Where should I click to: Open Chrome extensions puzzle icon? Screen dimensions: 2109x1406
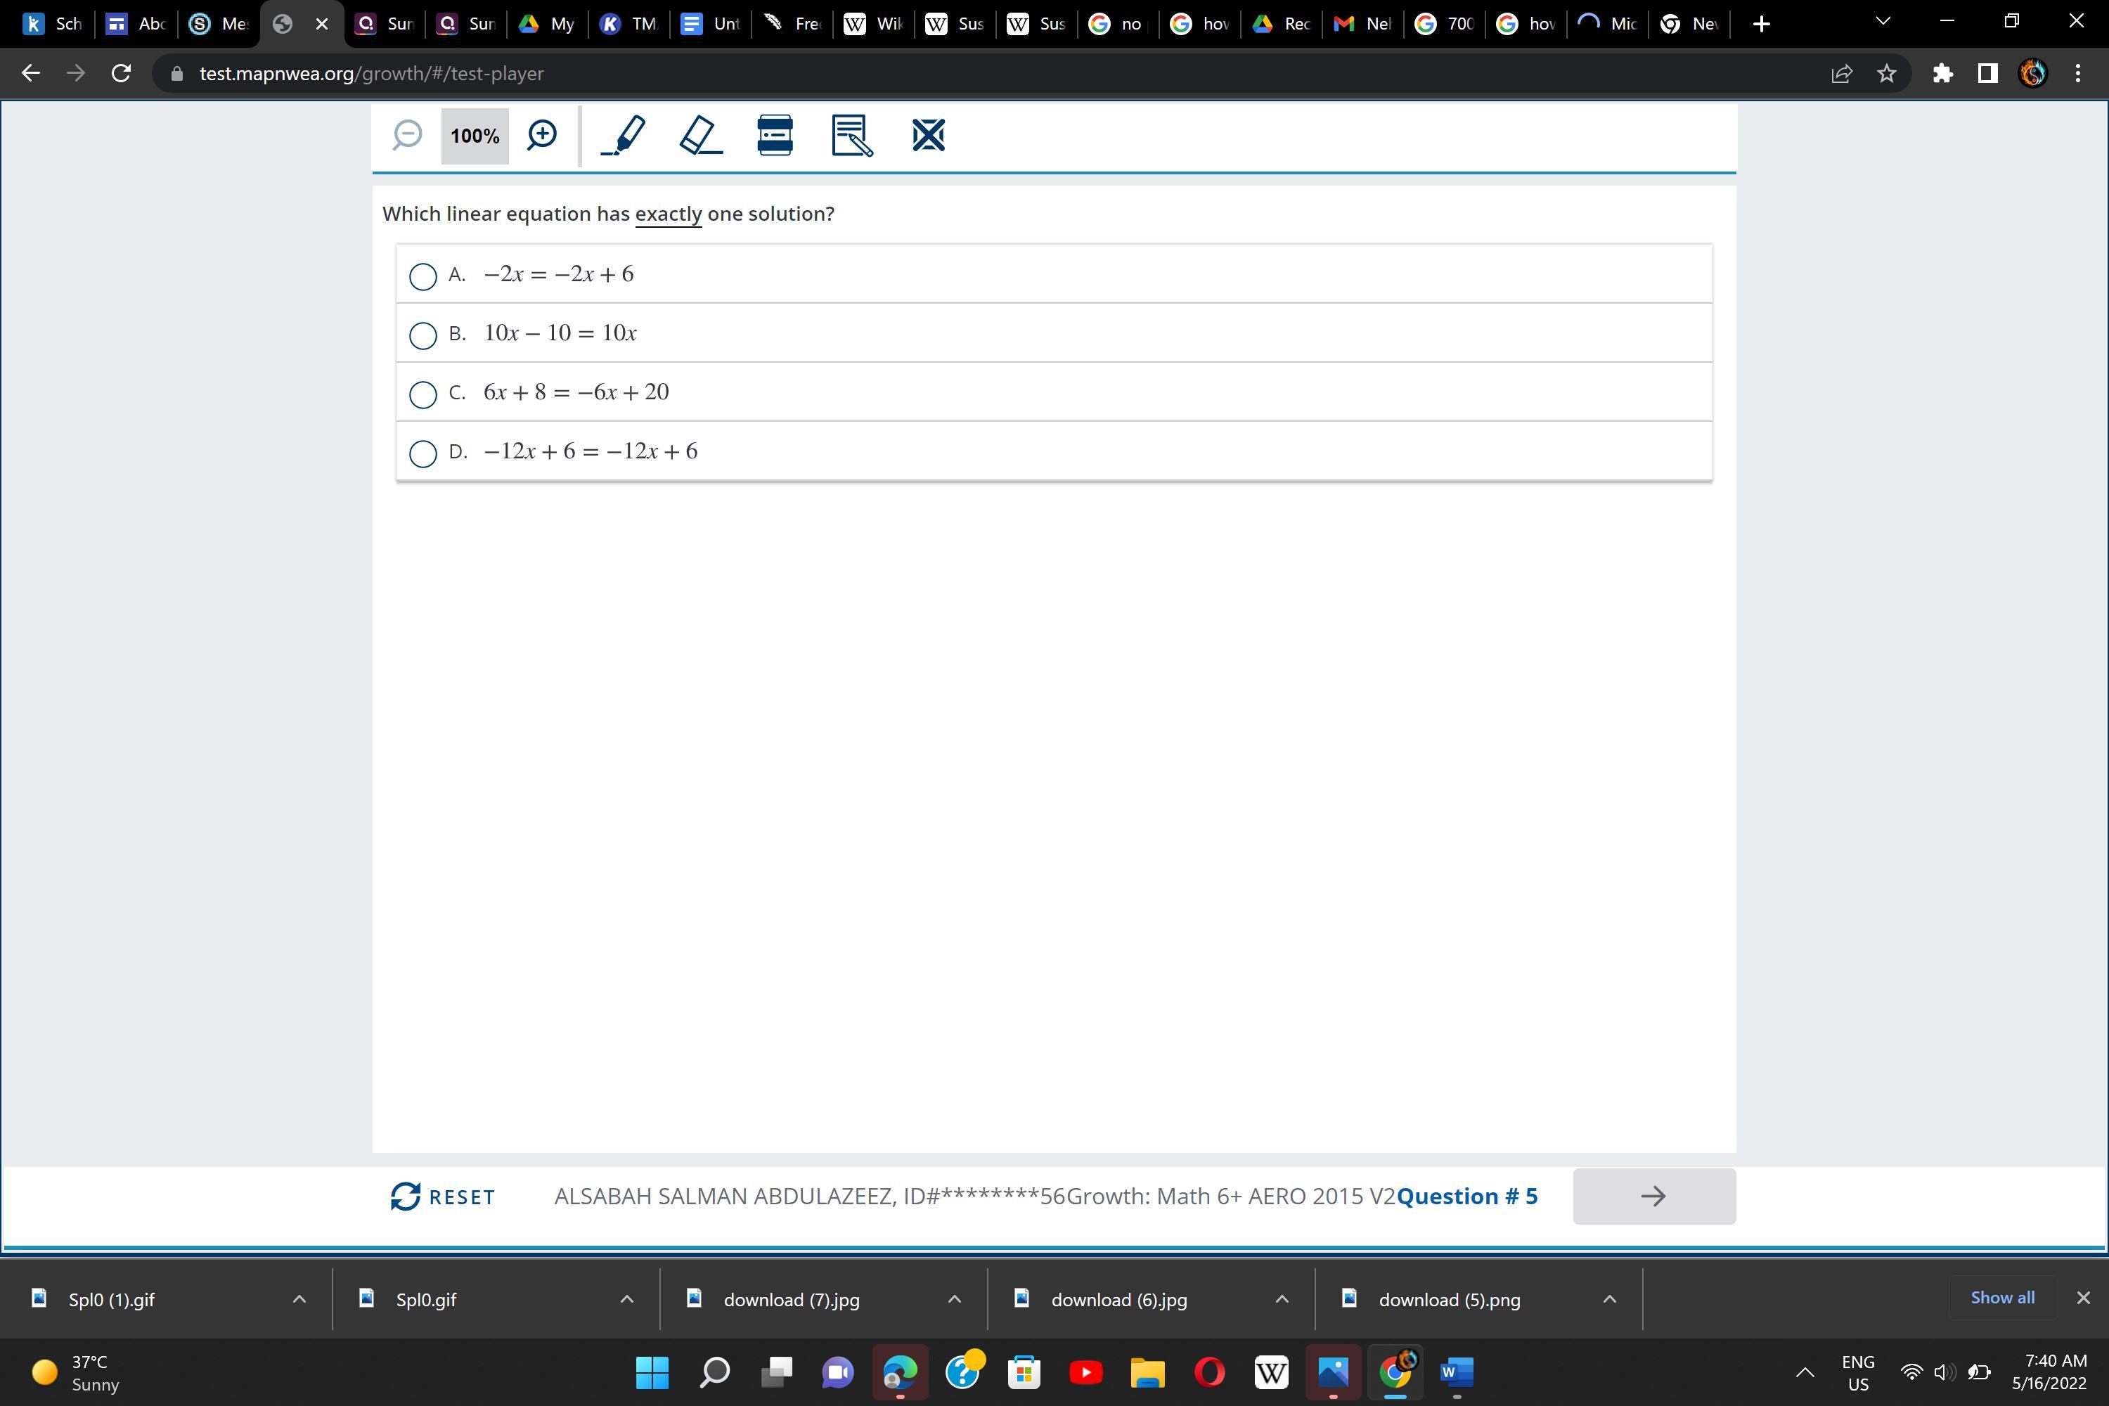1942,74
